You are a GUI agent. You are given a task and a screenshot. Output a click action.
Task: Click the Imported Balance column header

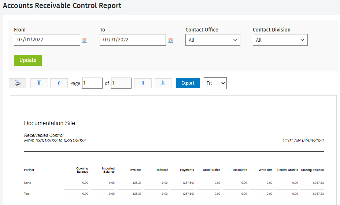click(x=108, y=170)
